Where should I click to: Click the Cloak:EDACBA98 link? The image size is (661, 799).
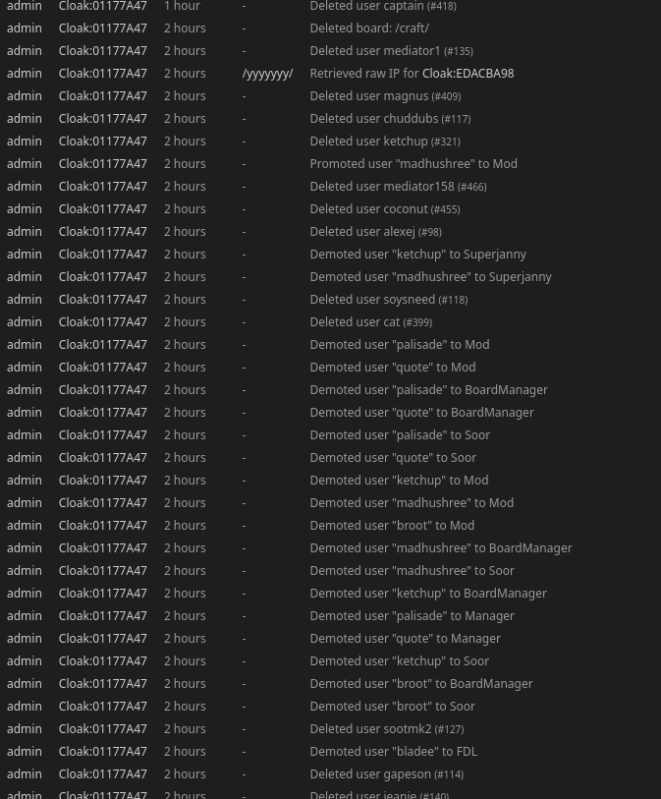[x=468, y=74]
